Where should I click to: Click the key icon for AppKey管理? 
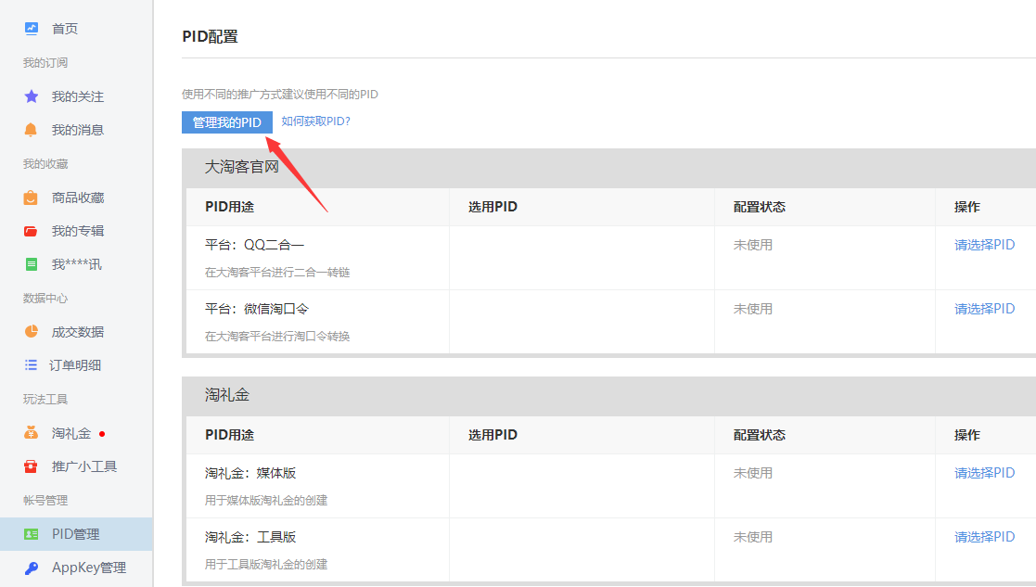pyautogui.click(x=32, y=568)
